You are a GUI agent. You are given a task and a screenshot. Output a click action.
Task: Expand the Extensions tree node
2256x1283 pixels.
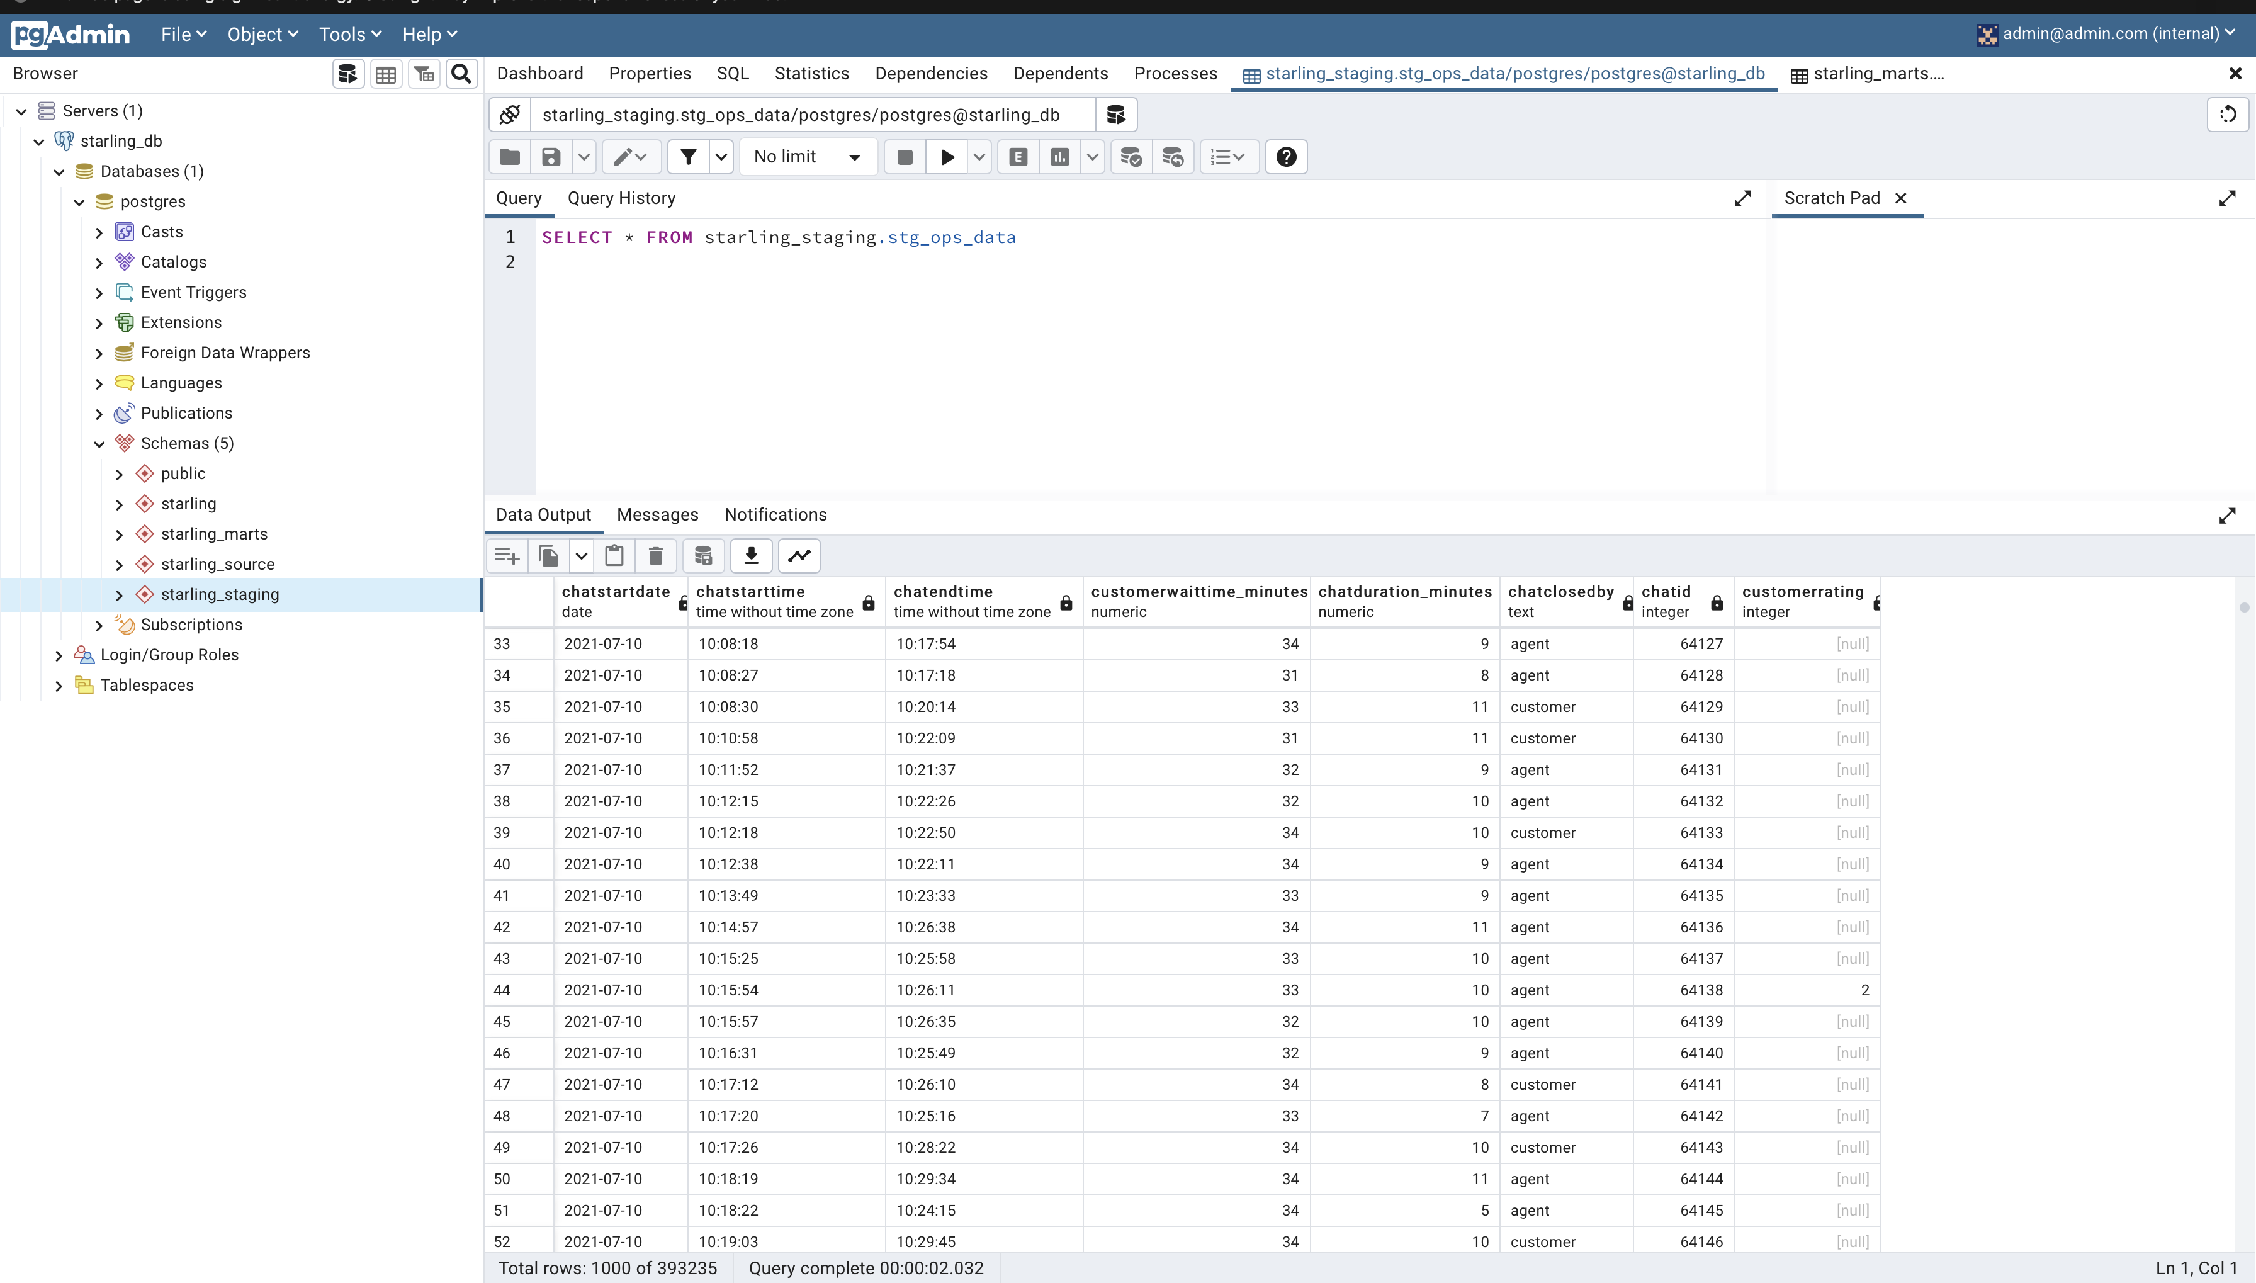(x=99, y=324)
